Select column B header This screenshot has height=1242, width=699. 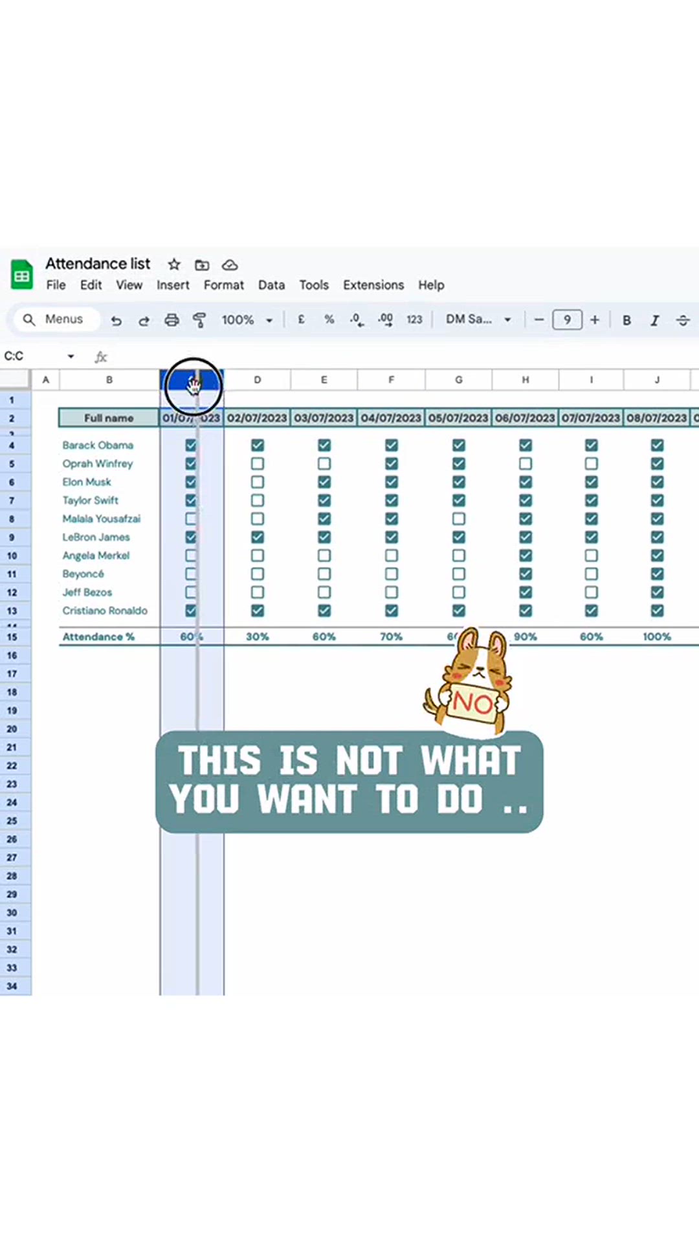click(x=109, y=380)
